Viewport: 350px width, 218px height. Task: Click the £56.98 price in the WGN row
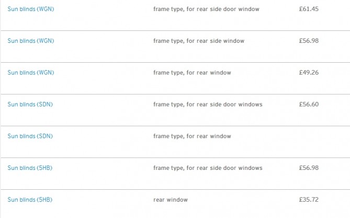[309, 41]
